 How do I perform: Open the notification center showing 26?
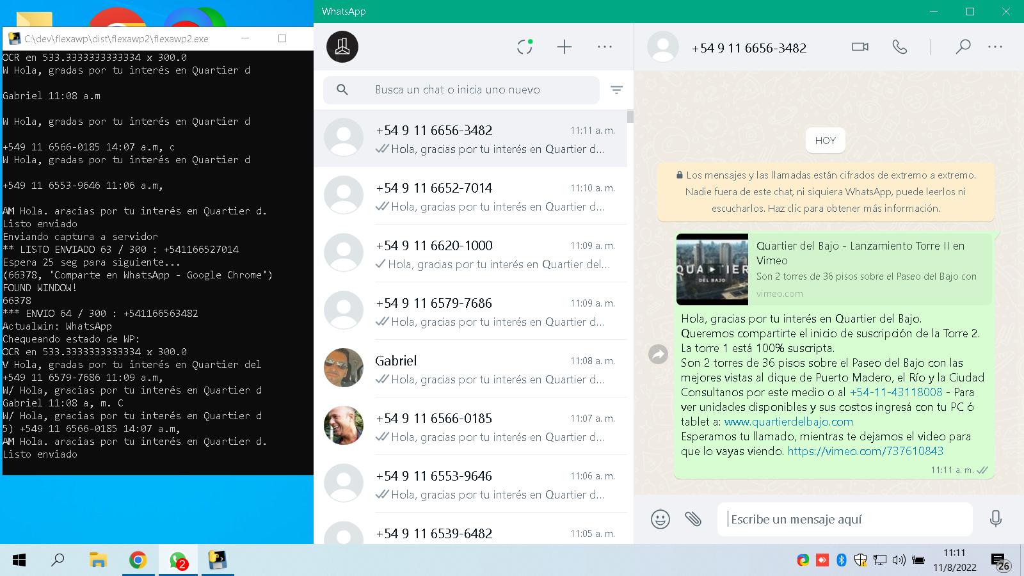click(1000, 562)
